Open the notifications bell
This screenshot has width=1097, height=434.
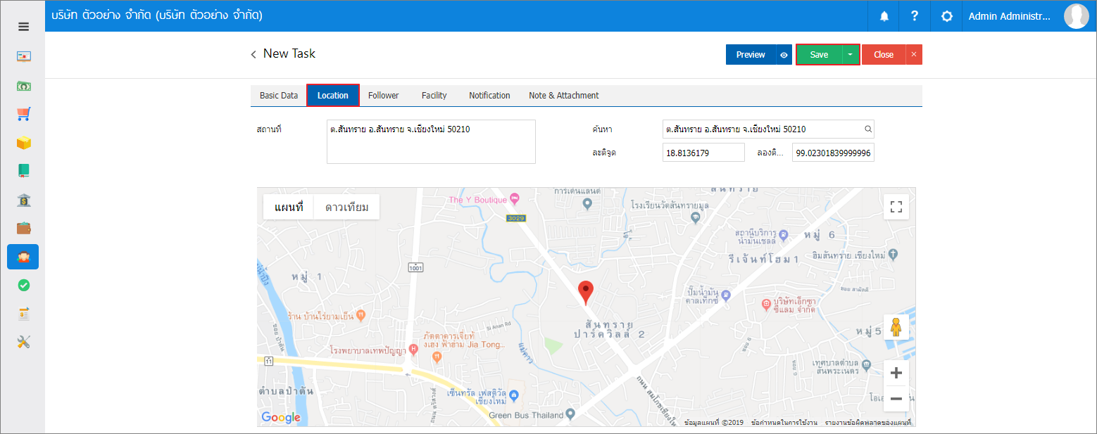(884, 15)
